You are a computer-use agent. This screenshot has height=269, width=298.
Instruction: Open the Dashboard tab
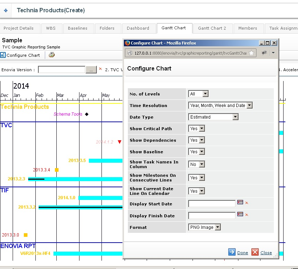click(138, 28)
